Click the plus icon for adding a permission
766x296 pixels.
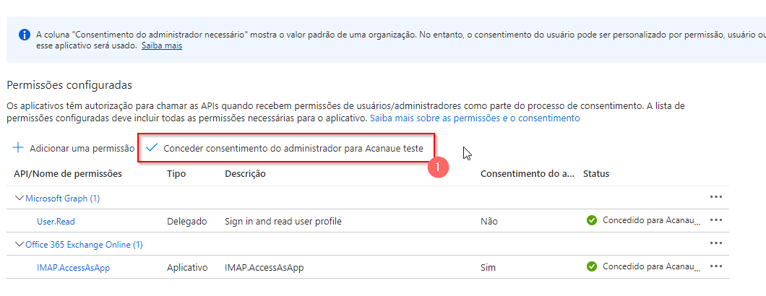click(x=17, y=148)
